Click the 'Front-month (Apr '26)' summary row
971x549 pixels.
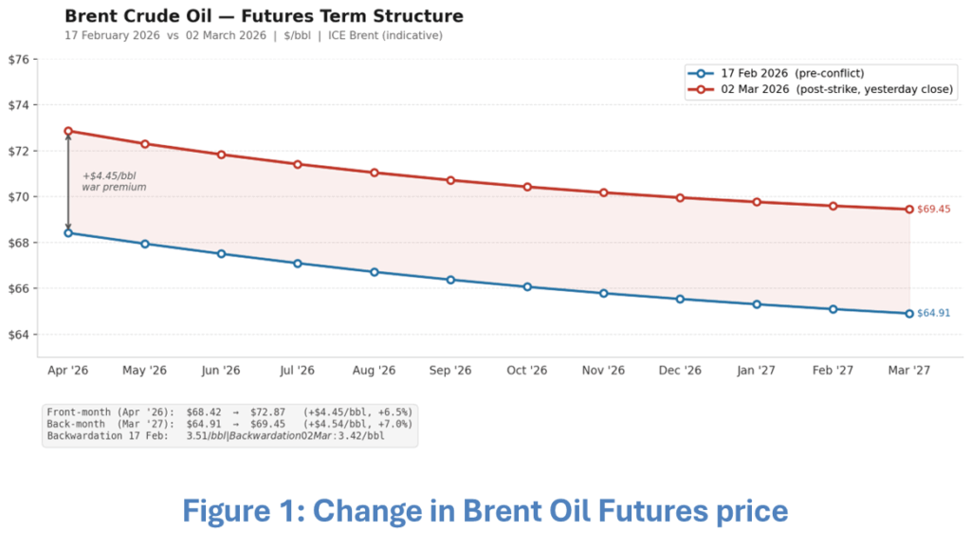[229, 412]
